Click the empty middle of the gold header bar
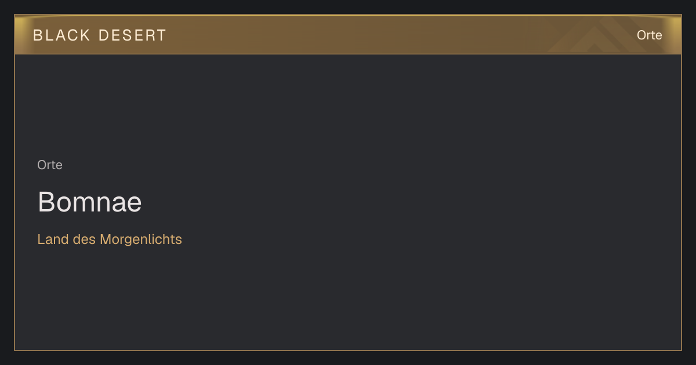The height and width of the screenshot is (365, 696). 348,35
